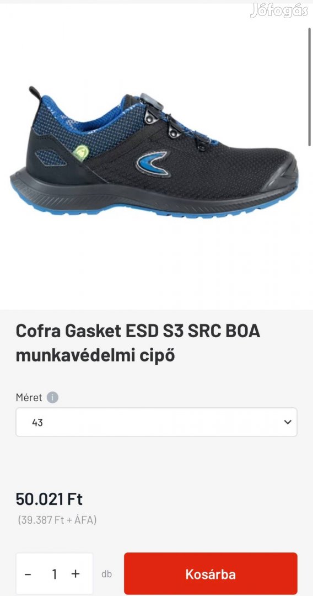The width and height of the screenshot is (313, 596).
Task: Click the net price with ÁFA text
Action: tap(57, 520)
